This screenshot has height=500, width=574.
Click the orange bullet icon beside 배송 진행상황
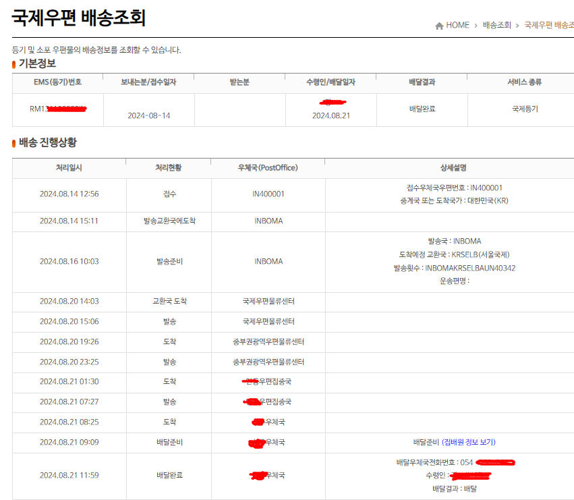[14, 143]
